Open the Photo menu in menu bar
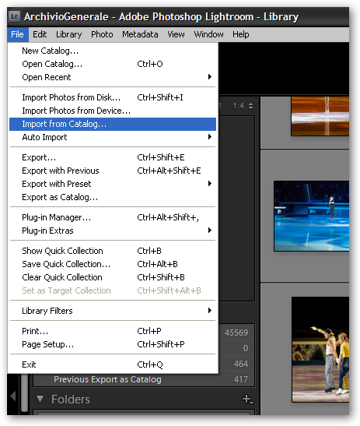360x426 pixels. (102, 34)
